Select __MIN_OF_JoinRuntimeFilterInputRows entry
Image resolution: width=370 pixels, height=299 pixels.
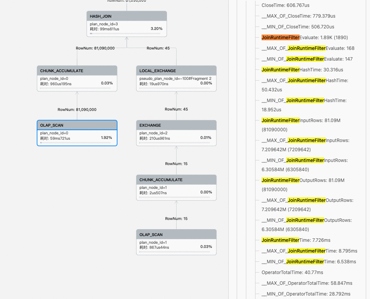305,165
